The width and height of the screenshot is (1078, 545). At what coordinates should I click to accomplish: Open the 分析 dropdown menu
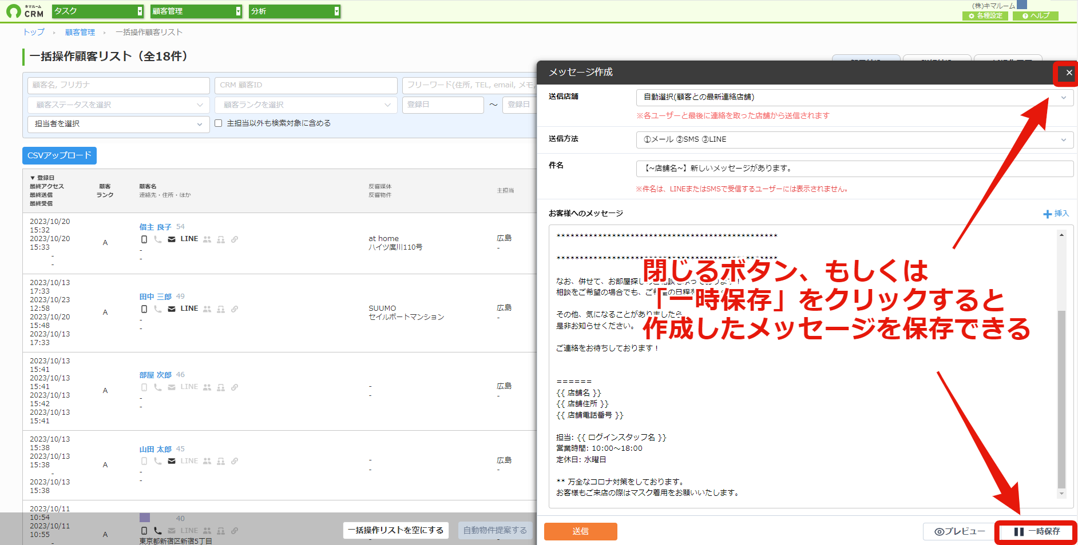coord(295,11)
